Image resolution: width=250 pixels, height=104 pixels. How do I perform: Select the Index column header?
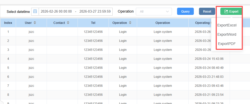pyautogui.click(x=8, y=23)
